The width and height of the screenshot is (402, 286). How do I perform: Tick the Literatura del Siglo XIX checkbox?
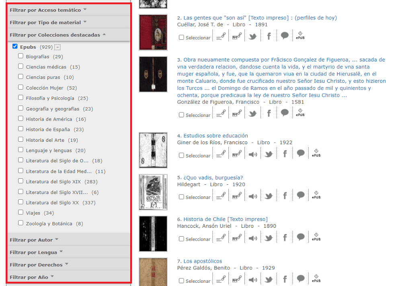pos(21,181)
